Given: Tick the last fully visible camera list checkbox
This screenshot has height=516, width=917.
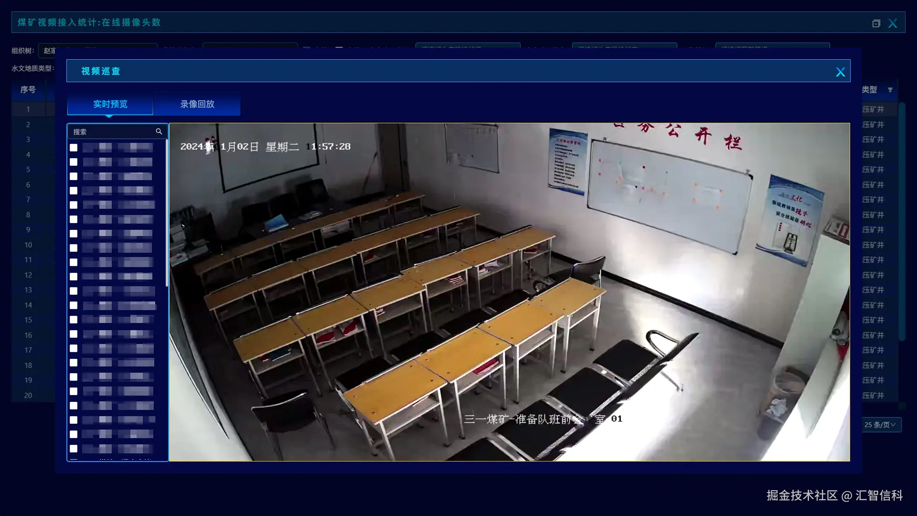Looking at the screenshot, I should 74,449.
